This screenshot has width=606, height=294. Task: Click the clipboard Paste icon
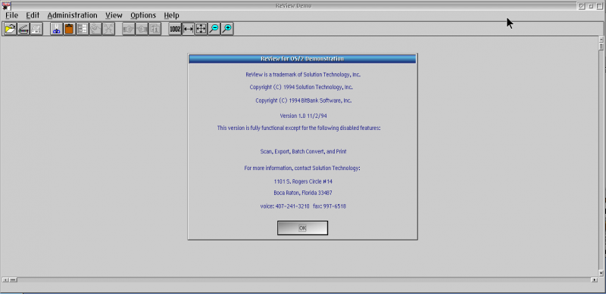(69, 29)
